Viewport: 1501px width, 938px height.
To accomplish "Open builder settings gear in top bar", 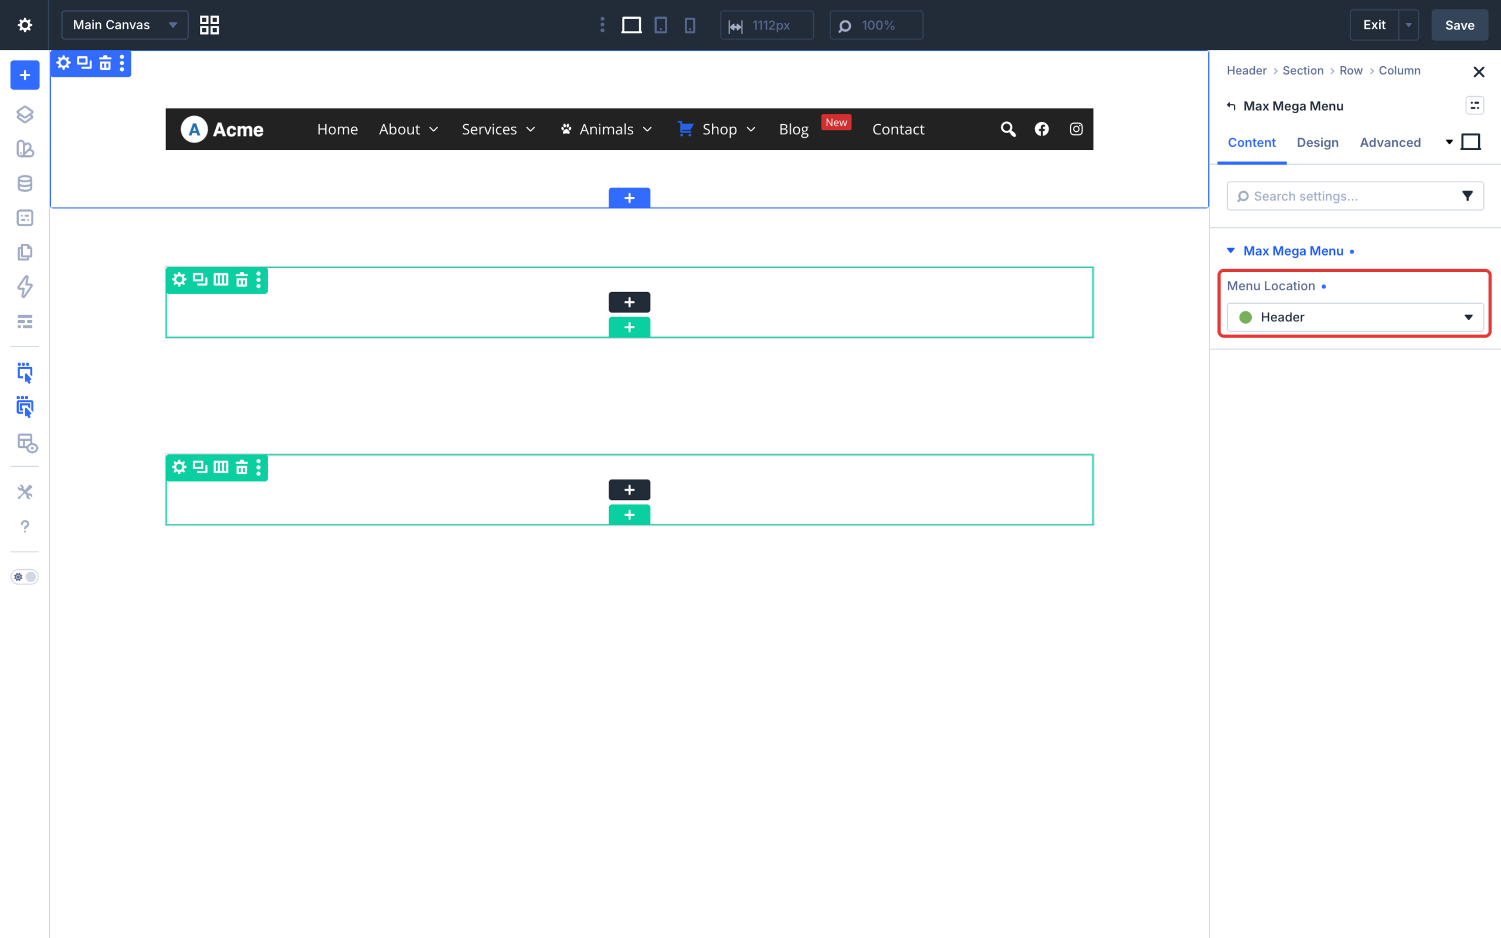I will click(25, 25).
